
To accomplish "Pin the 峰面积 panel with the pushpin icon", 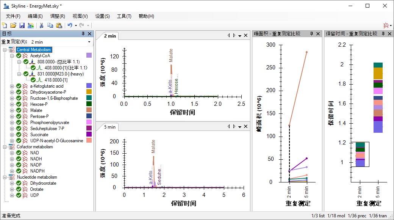I will [x=311, y=34].
